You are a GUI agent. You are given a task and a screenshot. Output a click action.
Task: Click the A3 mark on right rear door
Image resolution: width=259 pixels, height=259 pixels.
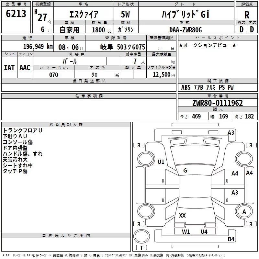coord(234,192)
